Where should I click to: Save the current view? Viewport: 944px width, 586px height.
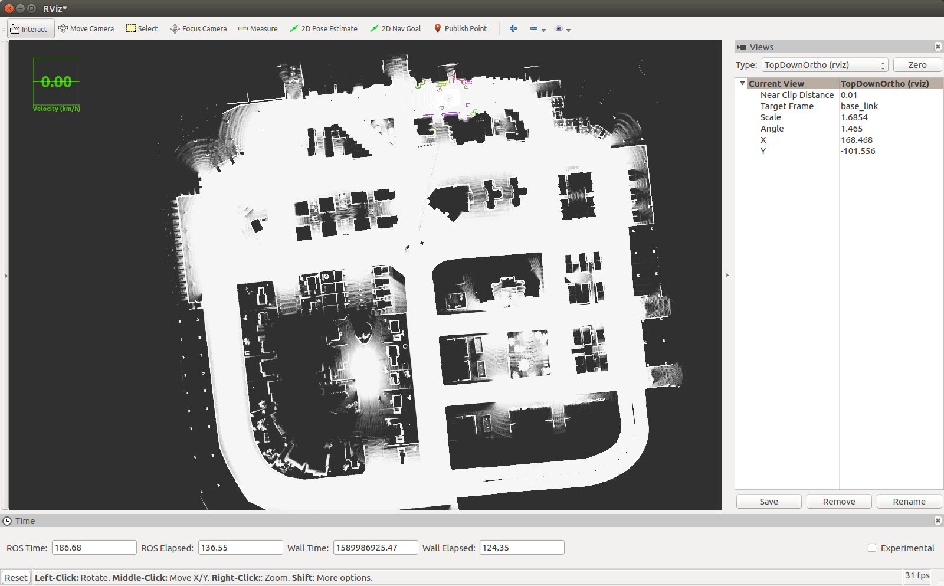pos(769,502)
